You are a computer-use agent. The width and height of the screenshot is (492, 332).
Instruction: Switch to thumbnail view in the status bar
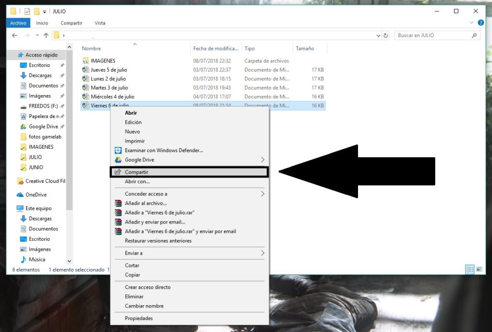point(479,269)
